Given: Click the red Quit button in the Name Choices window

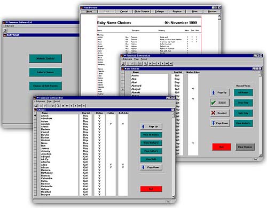Looking at the screenshot, I should coord(222,147).
